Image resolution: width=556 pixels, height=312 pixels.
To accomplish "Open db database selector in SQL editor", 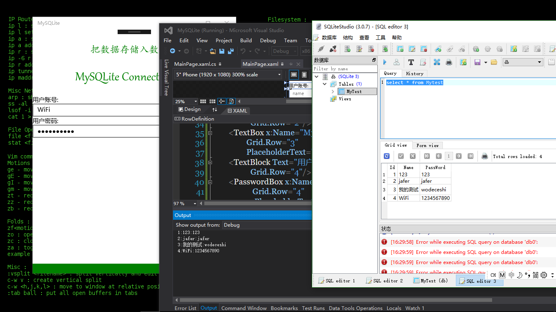I will coord(523,62).
